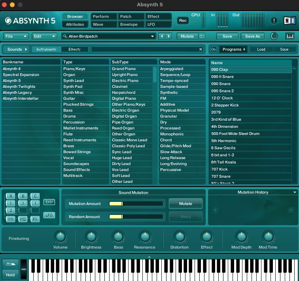
Task: Go to previous preset with left arrow
Action: (x=161, y=36)
